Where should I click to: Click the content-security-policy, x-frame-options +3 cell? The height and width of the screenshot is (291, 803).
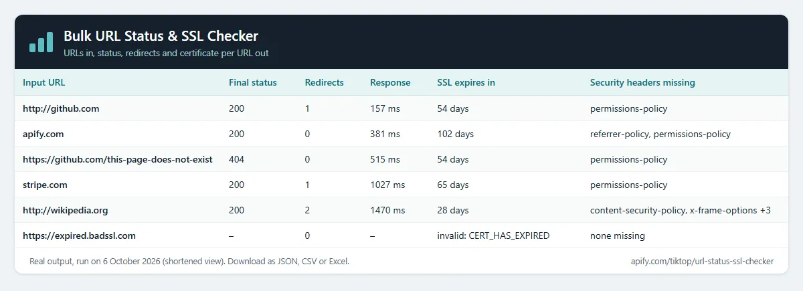coord(681,210)
